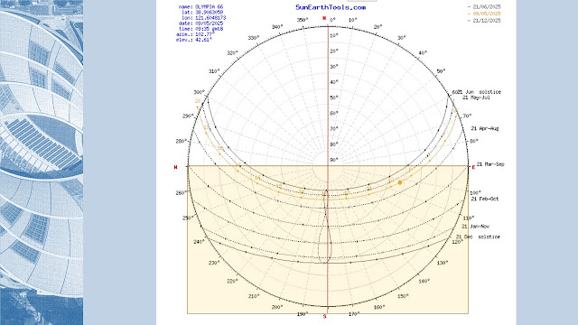Click the azim. 102.77° value
Image resolution: width=578 pixels, height=325 pixels.
[x=204, y=34]
